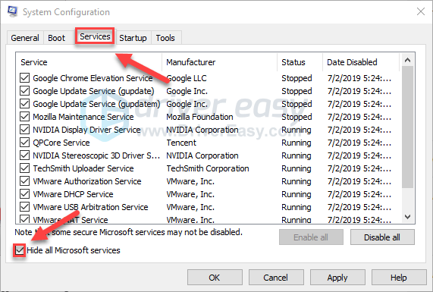
Task: Select the 'VMware USB Arbitration Service' name
Action: (90, 207)
